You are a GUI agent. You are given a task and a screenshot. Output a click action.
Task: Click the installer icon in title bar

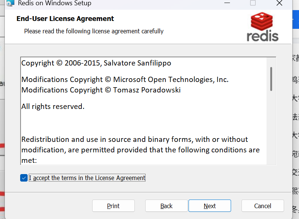point(10,3)
